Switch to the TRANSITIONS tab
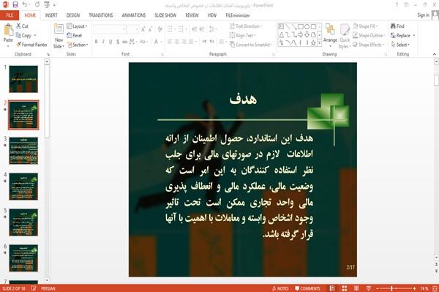This screenshot has height=292, width=439. click(x=101, y=15)
